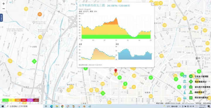Screen dimensions: 211x108
Task: Select the green diamond 9 EPA station
Action: [x=34, y=62]
